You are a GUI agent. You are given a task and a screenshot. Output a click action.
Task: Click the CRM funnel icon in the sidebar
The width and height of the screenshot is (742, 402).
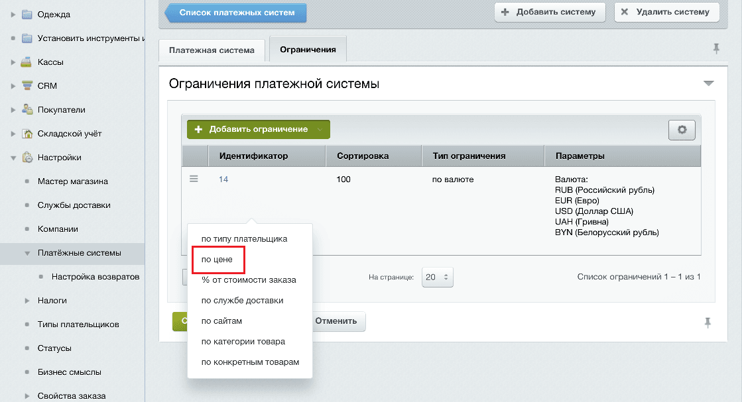[27, 86]
